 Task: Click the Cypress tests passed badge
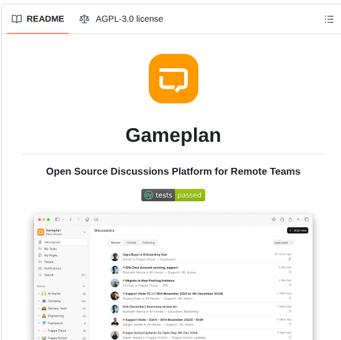coord(173,195)
